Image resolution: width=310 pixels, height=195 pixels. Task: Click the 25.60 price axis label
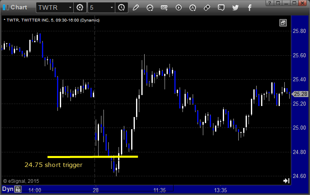(x=299, y=55)
